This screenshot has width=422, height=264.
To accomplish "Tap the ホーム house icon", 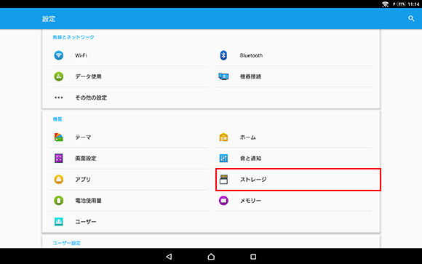I will pyautogui.click(x=223, y=137).
